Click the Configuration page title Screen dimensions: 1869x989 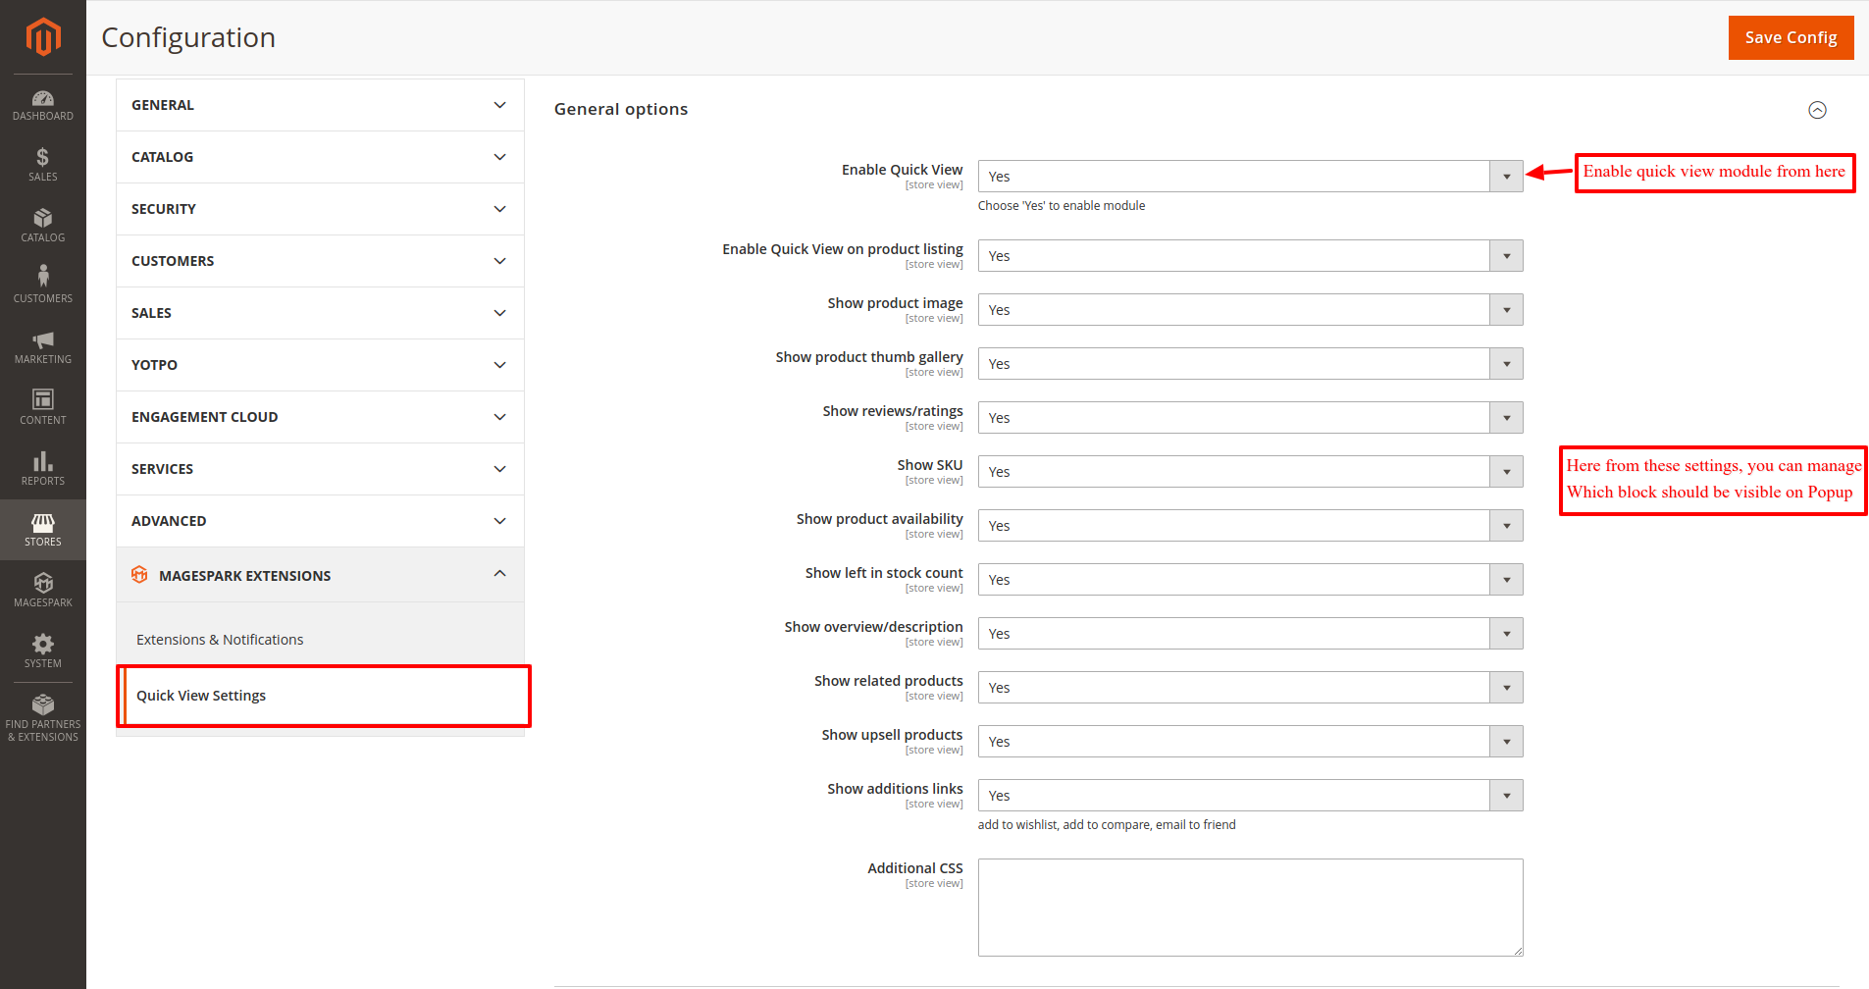[188, 37]
